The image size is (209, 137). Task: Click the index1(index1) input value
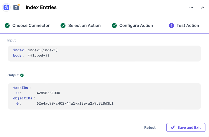click(x=43, y=50)
